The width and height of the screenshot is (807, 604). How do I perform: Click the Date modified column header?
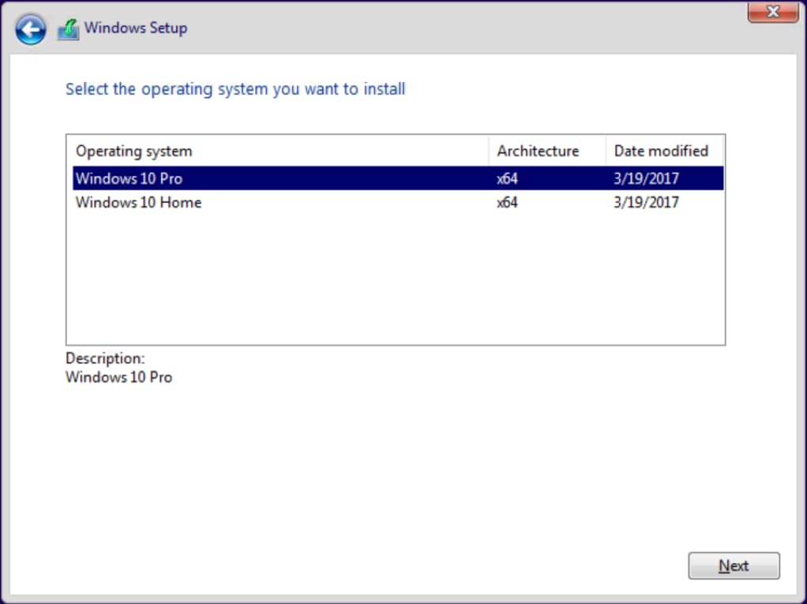point(661,151)
